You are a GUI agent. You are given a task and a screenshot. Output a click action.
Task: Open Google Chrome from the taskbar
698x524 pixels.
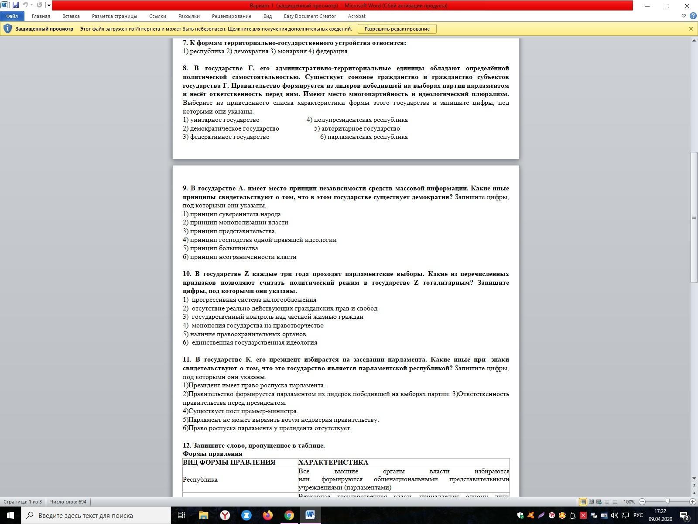(x=289, y=515)
